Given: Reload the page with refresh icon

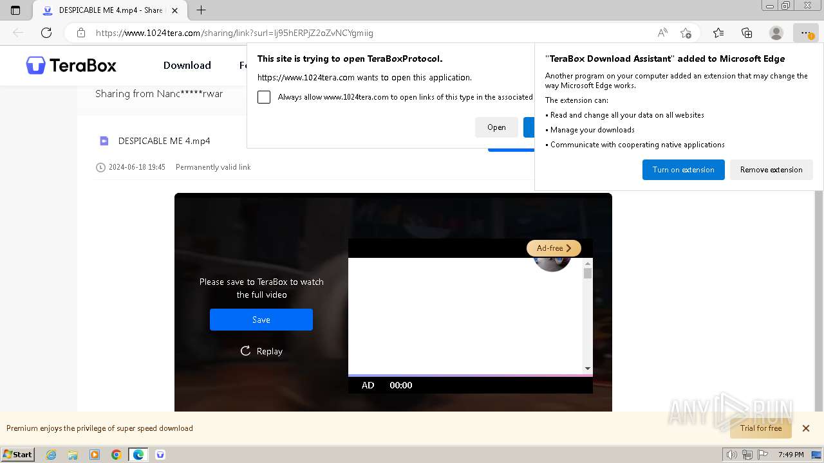Looking at the screenshot, I should (x=46, y=33).
